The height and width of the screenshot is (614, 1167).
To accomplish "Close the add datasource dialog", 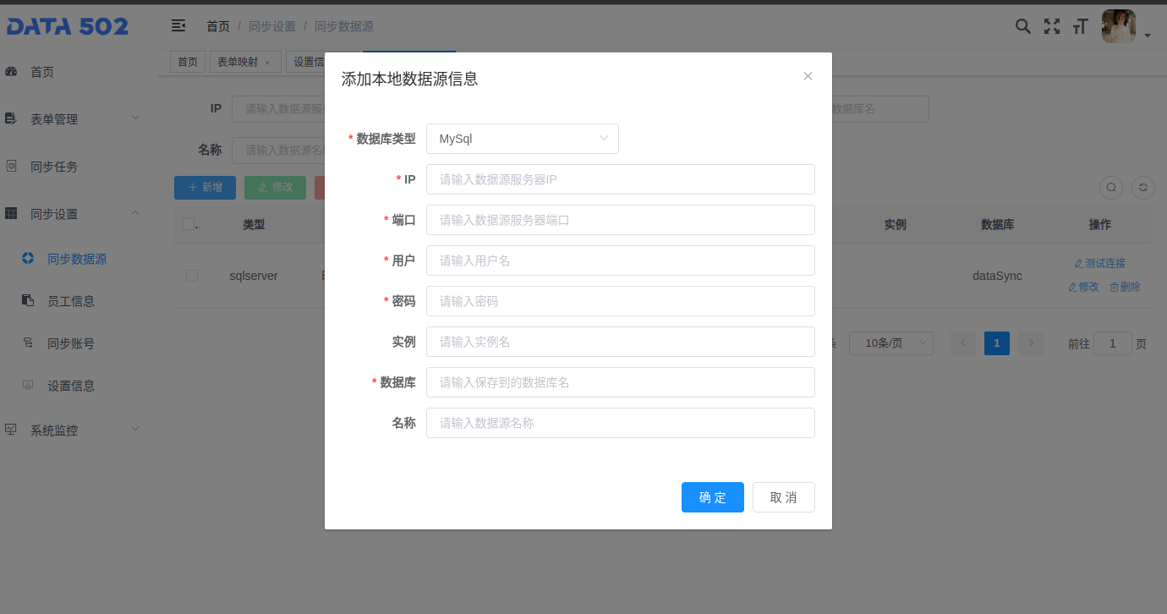I will (x=808, y=76).
